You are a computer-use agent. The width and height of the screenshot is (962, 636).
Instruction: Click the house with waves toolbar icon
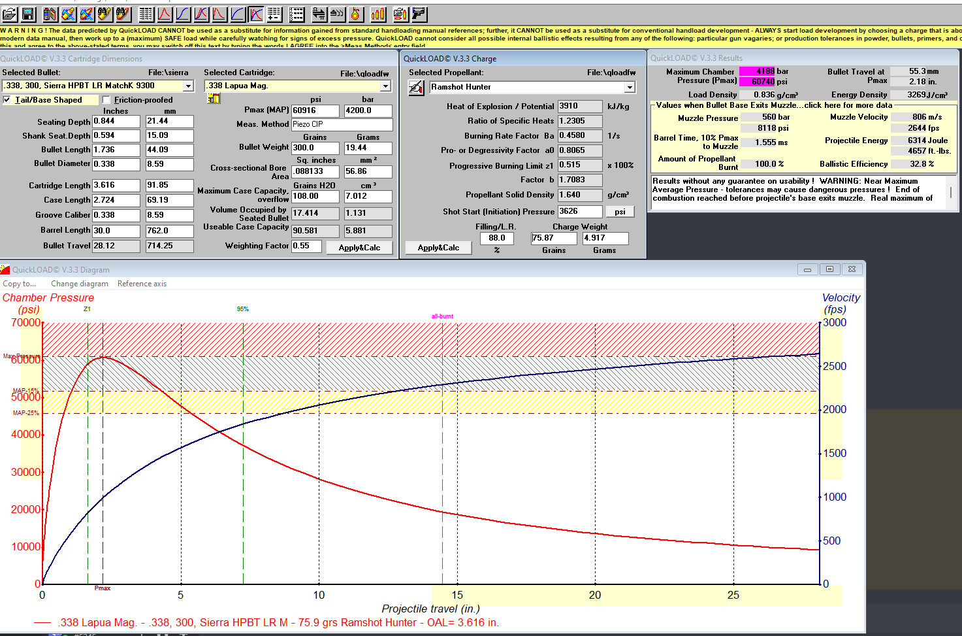coord(337,14)
